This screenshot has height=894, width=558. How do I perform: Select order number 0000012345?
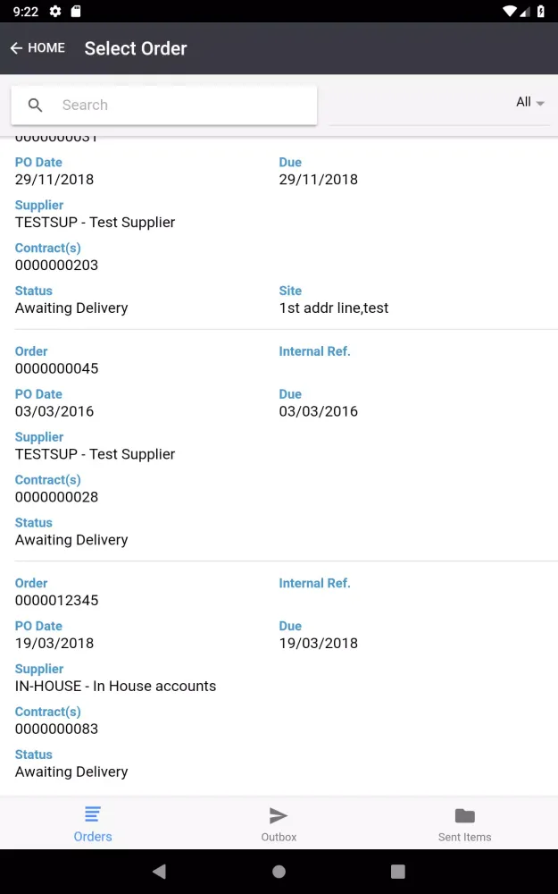click(x=57, y=600)
